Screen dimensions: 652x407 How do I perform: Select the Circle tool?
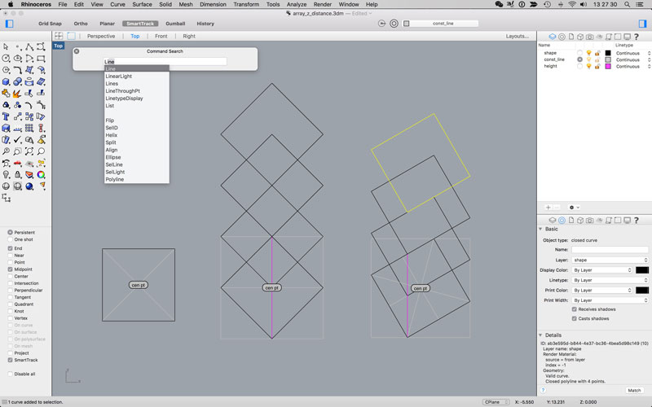(6, 59)
